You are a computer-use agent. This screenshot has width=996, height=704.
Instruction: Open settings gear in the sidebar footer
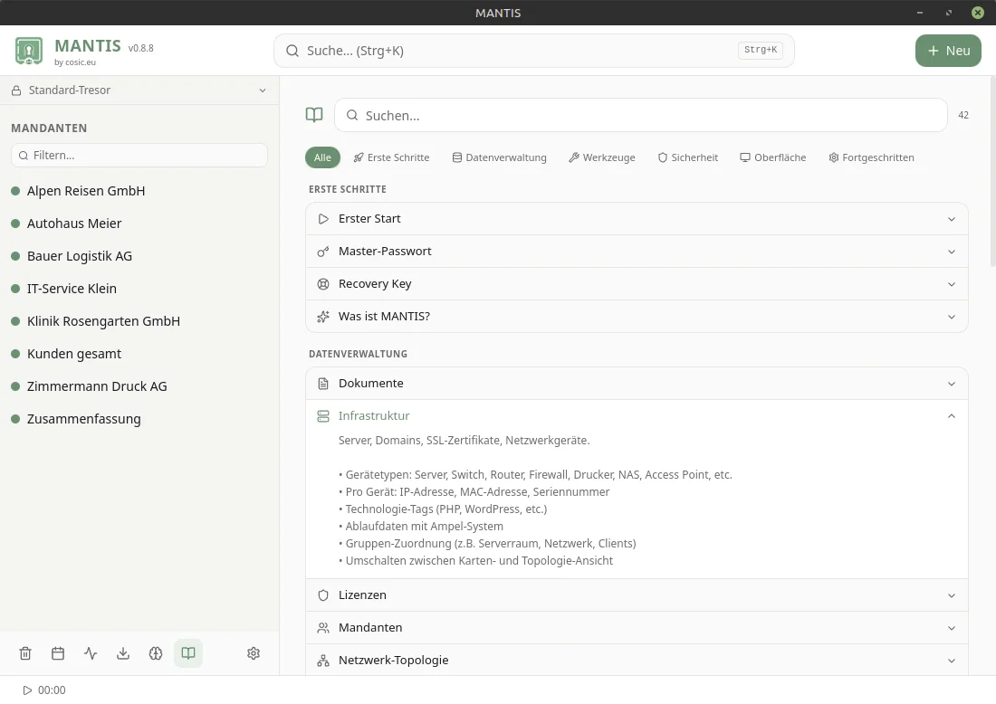tap(254, 653)
